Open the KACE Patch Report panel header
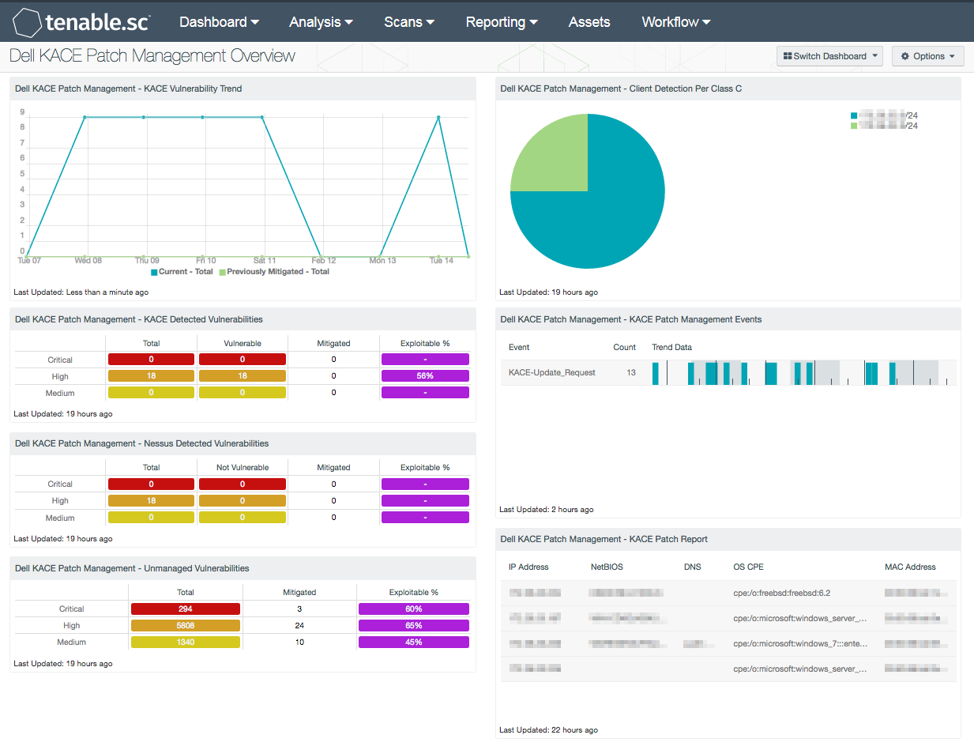The height and width of the screenshot is (750, 974). pyautogui.click(x=728, y=539)
